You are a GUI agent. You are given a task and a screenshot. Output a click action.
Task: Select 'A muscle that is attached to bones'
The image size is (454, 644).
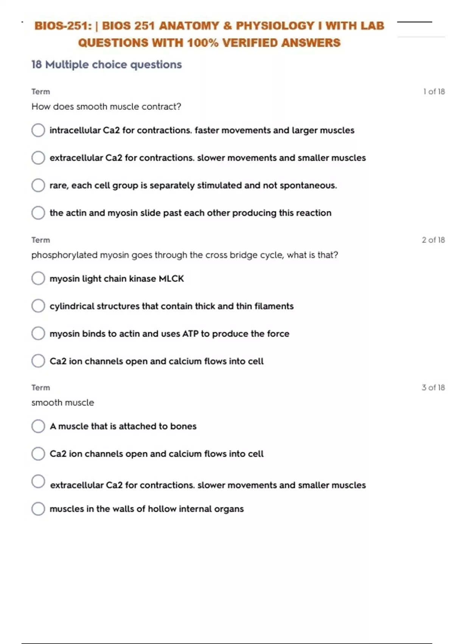38,426
